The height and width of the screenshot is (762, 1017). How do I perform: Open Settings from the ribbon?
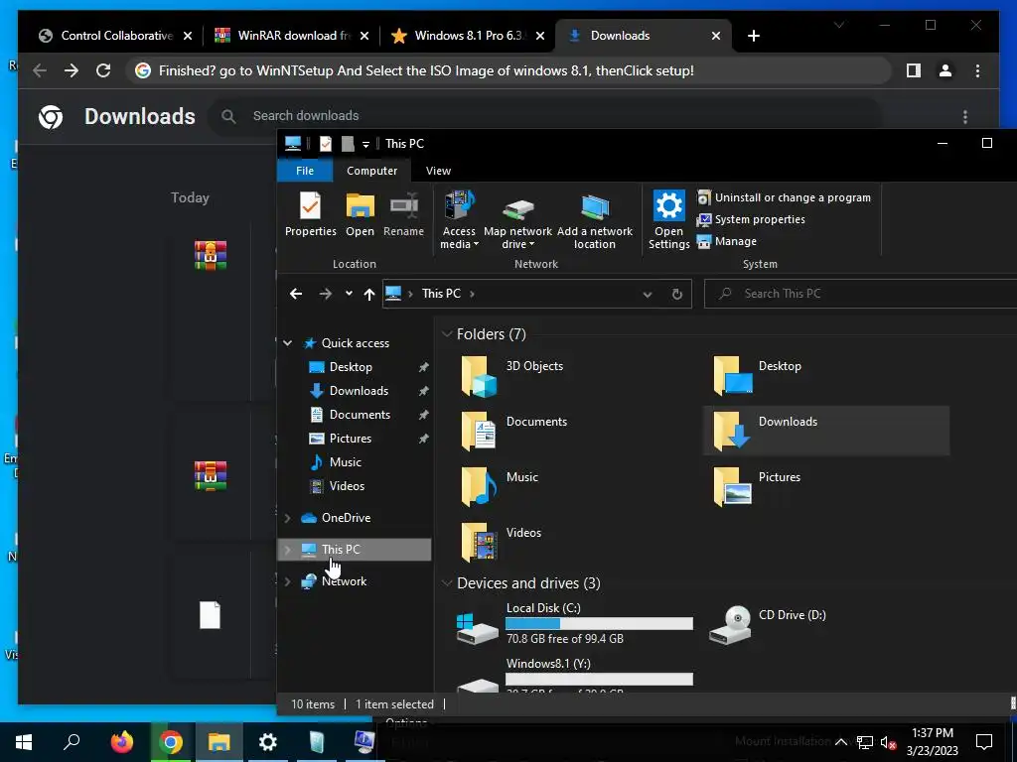pos(668,220)
